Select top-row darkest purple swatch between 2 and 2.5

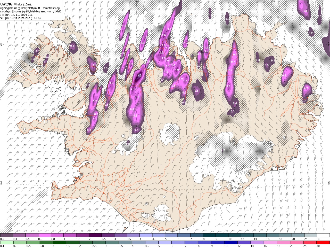pos(95,235)
